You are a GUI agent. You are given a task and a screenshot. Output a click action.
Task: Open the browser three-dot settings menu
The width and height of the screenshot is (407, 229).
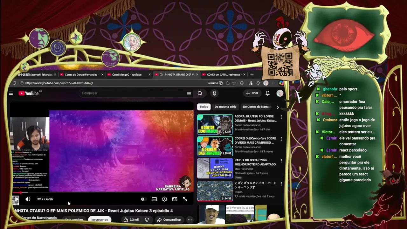coord(273,83)
